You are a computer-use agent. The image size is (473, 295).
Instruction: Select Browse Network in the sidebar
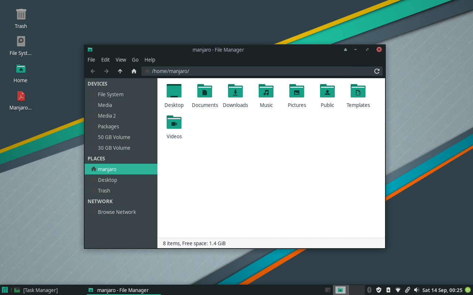[x=117, y=212]
